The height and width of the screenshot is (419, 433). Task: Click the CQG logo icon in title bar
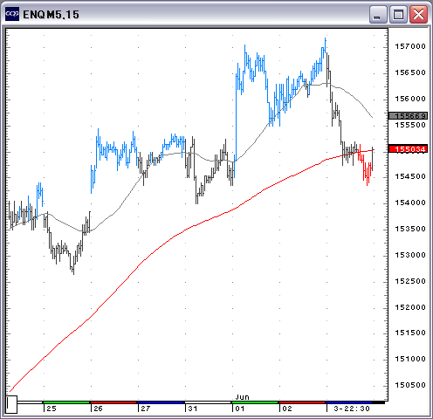click(12, 14)
